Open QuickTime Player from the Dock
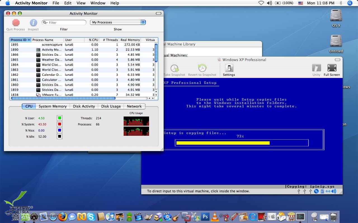Screen dimensions: 358x223 [x=253, y=217]
